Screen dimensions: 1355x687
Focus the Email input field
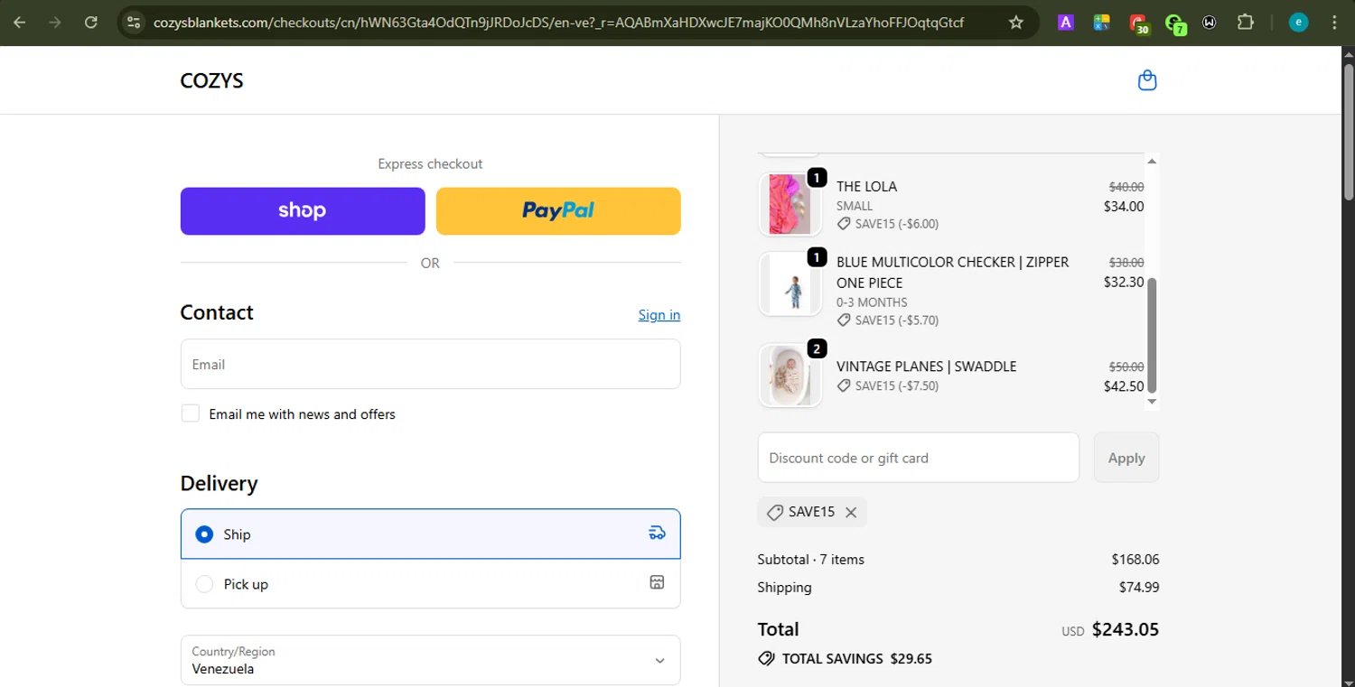[430, 364]
